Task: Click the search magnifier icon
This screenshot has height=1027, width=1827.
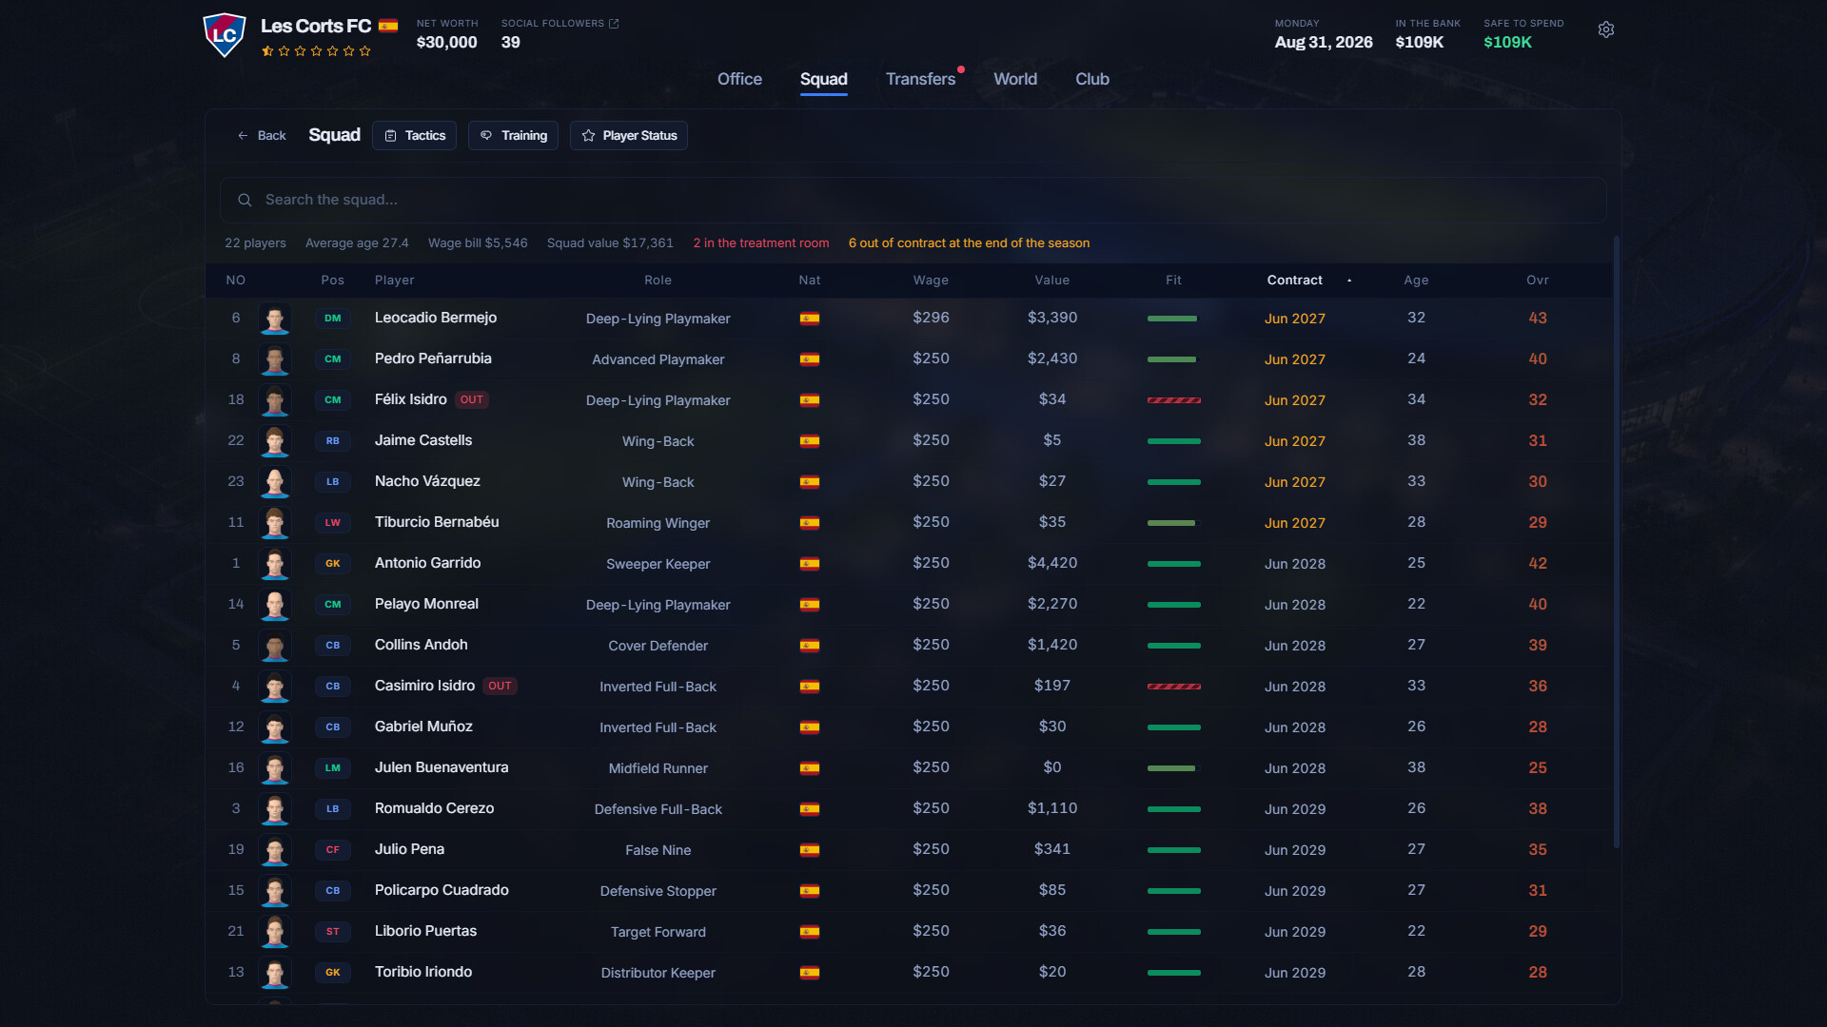Action: tap(245, 200)
